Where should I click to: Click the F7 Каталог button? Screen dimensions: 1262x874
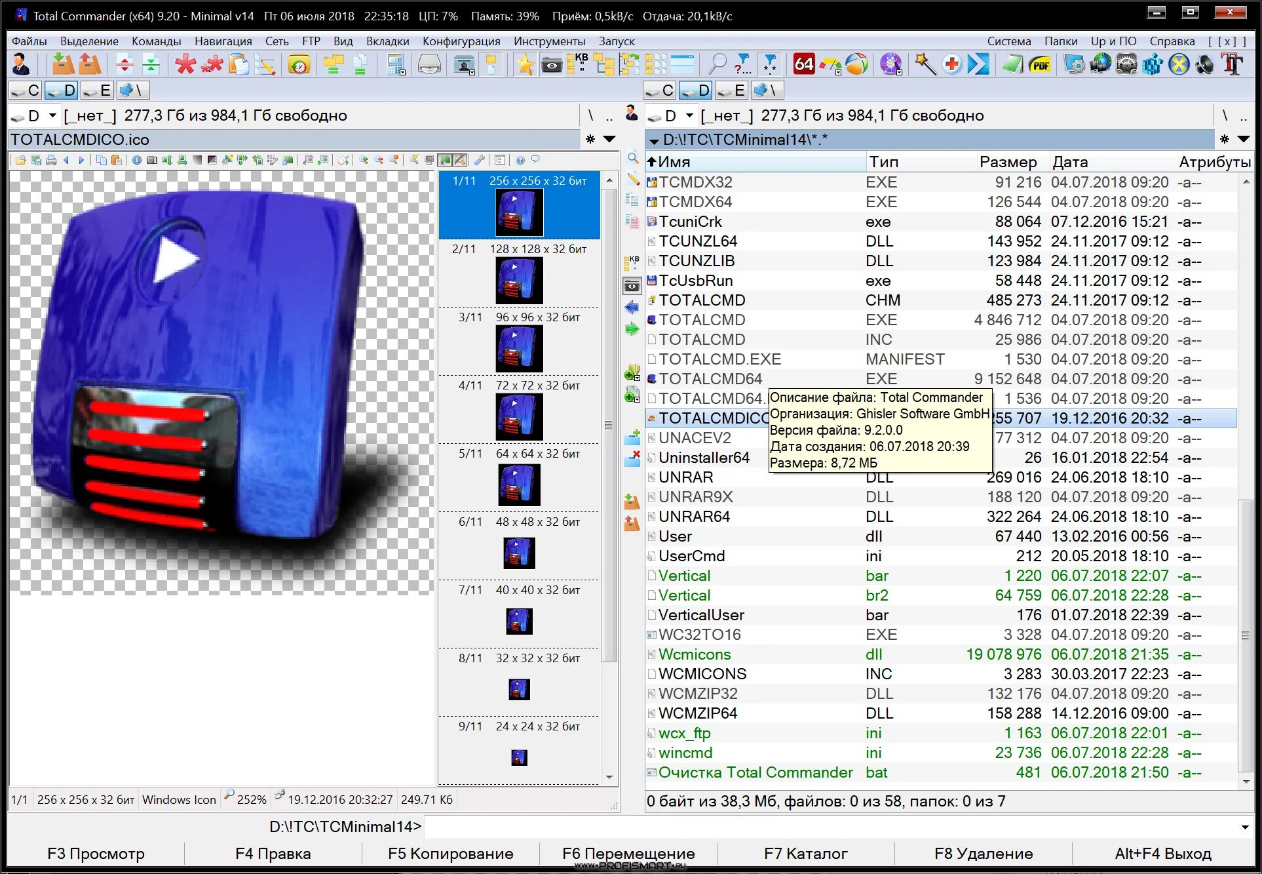tap(805, 853)
